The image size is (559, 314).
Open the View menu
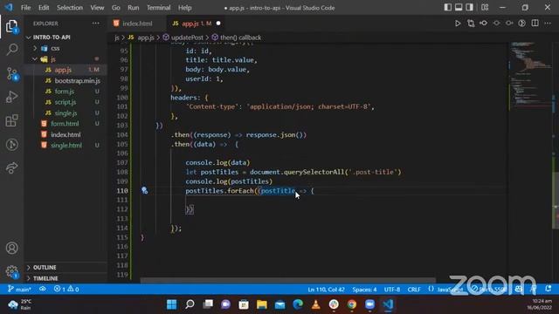tap(97, 8)
